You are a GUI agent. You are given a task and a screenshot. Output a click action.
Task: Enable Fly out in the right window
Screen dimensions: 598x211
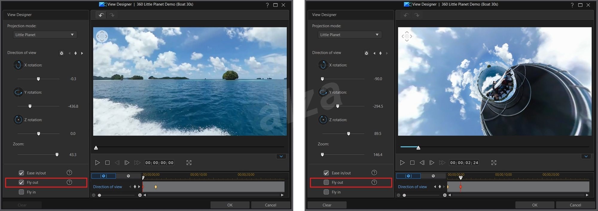pyautogui.click(x=326, y=182)
